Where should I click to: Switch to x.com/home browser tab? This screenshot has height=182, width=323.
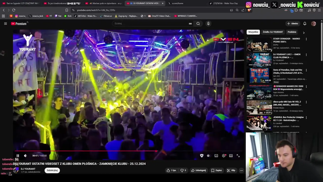tap(186, 3)
